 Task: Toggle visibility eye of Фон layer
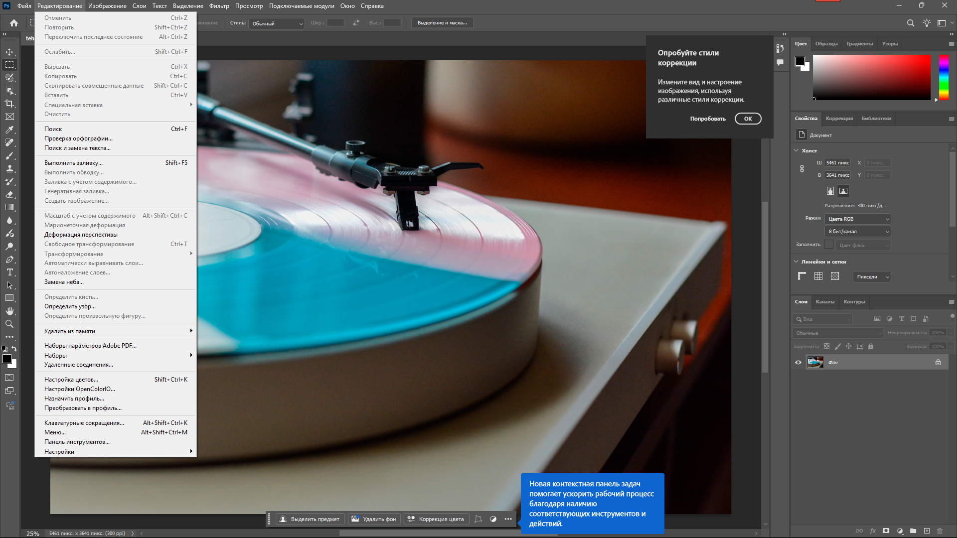tap(798, 363)
